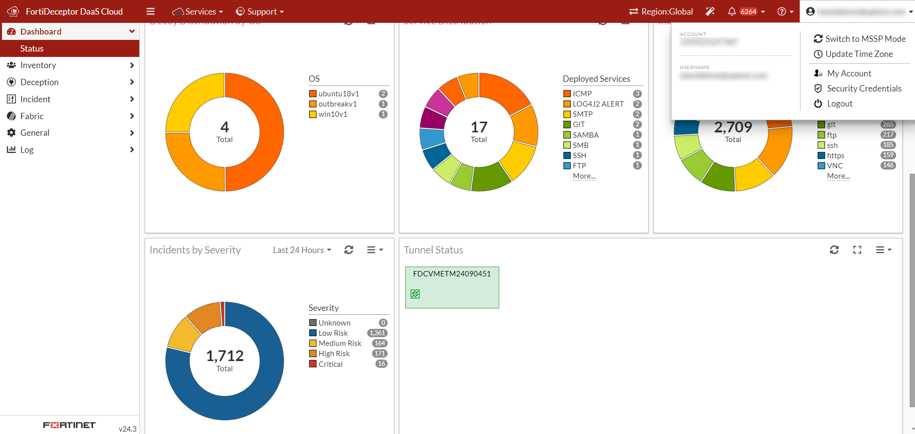The width and height of the screenshot is (915, 434).
Task: Open Security Credentials from the user menu
Action: [x=864, y=88]
